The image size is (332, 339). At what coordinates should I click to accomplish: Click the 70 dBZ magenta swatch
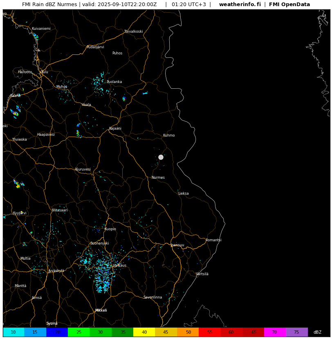tap(275, 332)
